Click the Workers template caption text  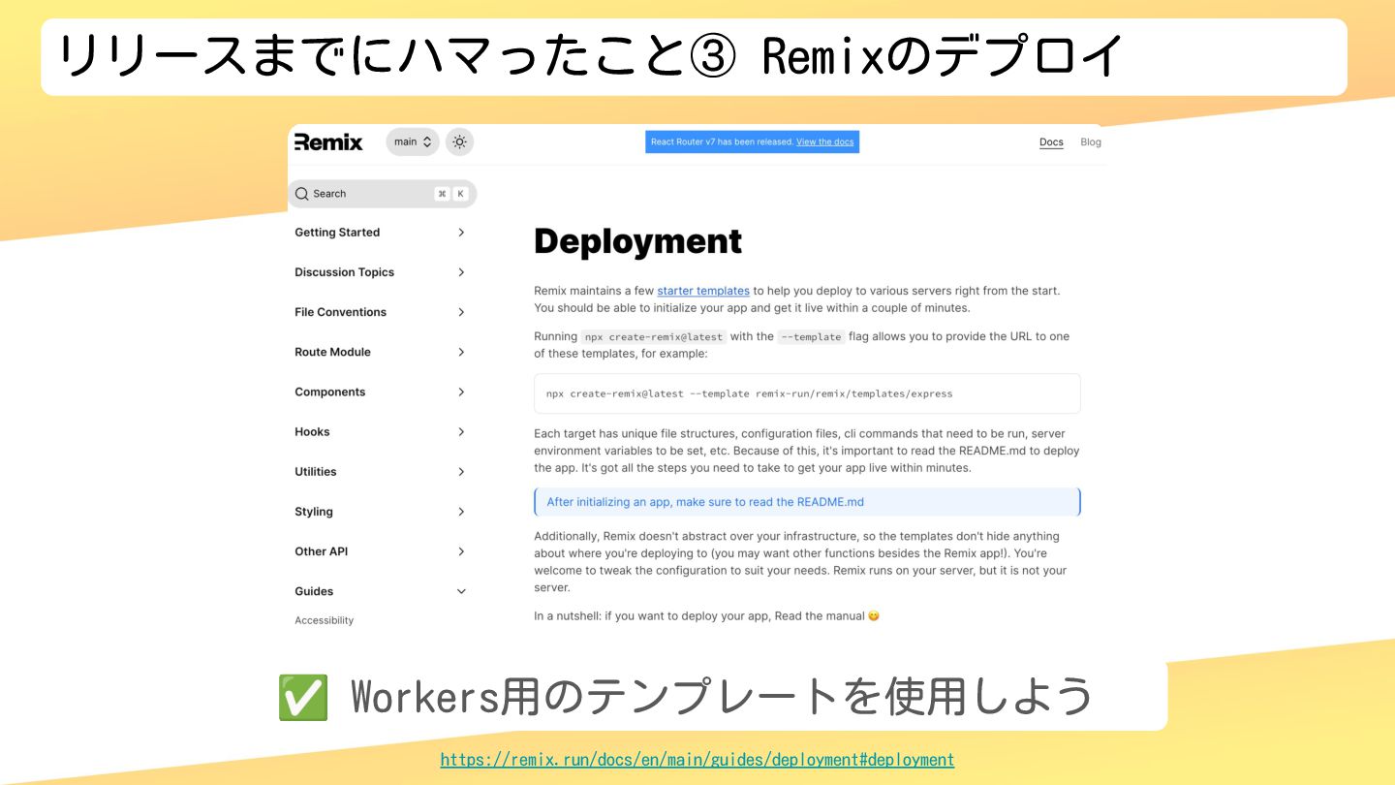(x=722, y=696)
